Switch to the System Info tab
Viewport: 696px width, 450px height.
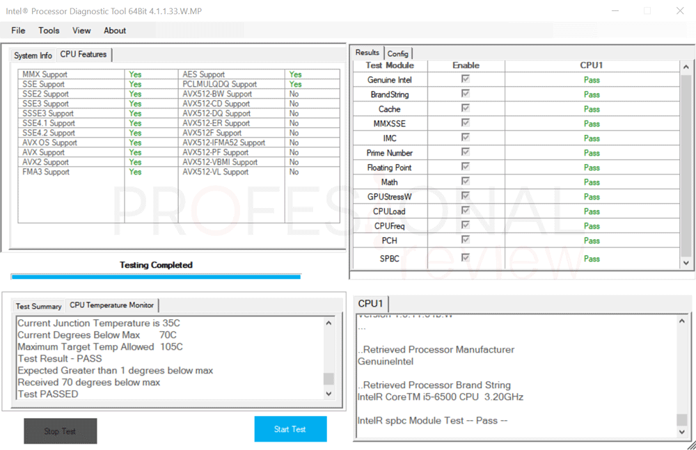[x=33, y=56]
